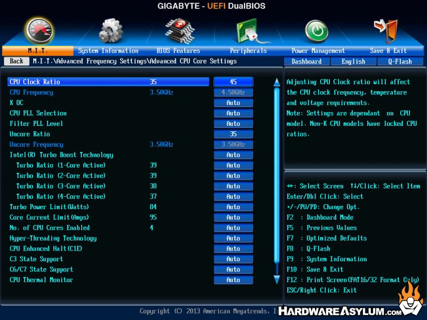Click the Save & Exit door icon
The width and height of the screenshot is (427, 320).
[386, 31]
